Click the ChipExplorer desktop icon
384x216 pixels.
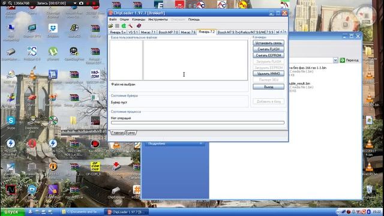(116, 193)
